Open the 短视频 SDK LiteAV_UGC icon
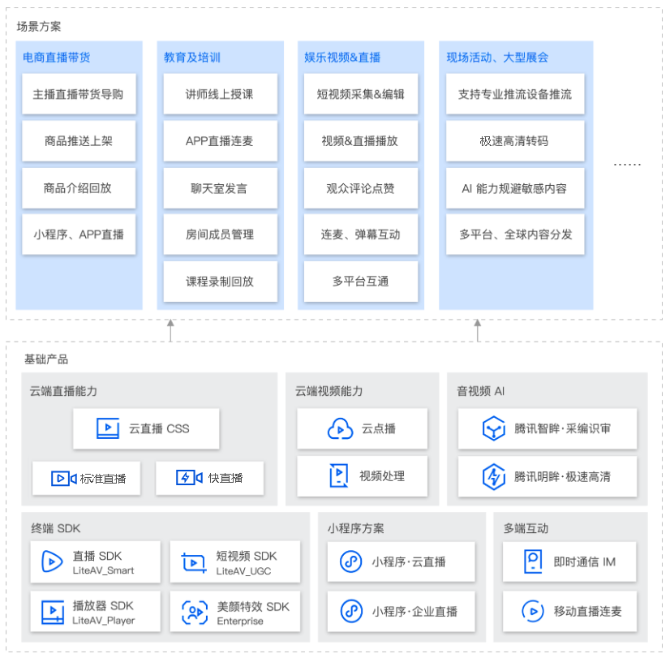This screenshot has width=670, height=658. pos(192,562)
